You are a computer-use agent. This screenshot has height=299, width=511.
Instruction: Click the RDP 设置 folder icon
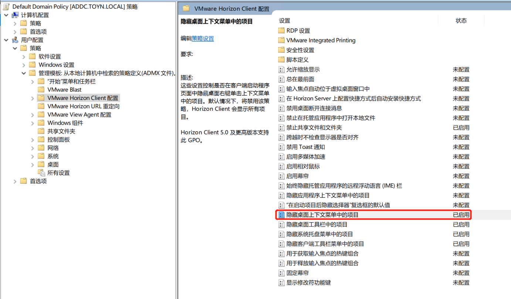[281, 31]
